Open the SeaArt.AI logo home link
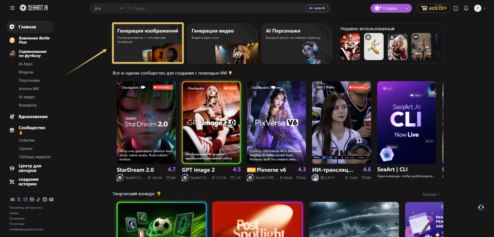Screen dimensions: 494x237 click(33, 8)
